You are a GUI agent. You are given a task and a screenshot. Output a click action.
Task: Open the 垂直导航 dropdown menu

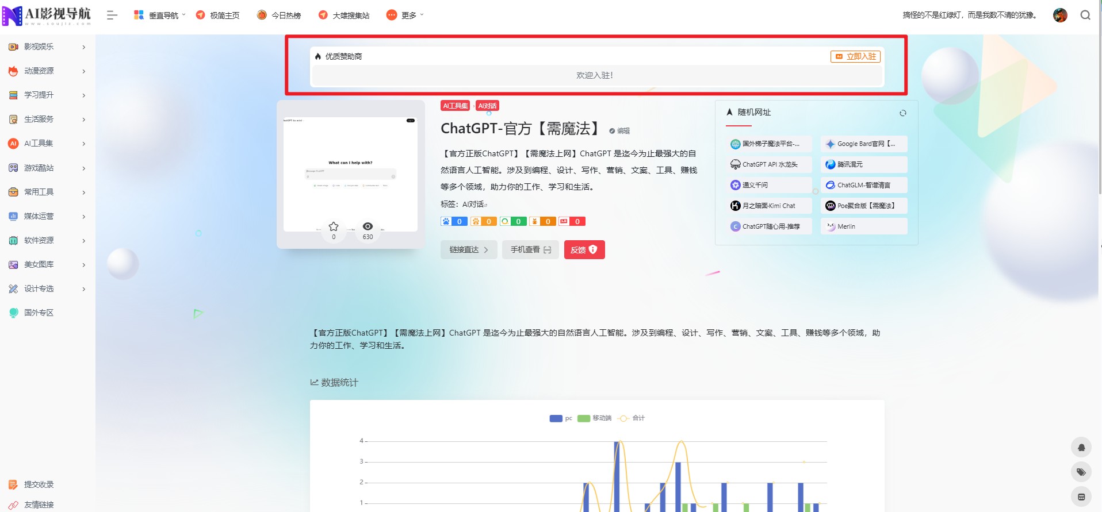pyautogui.click(x=159, y=16)
